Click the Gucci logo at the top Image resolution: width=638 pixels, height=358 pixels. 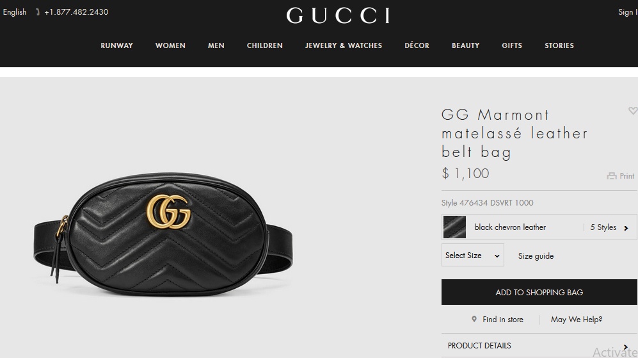click(338, 16)
